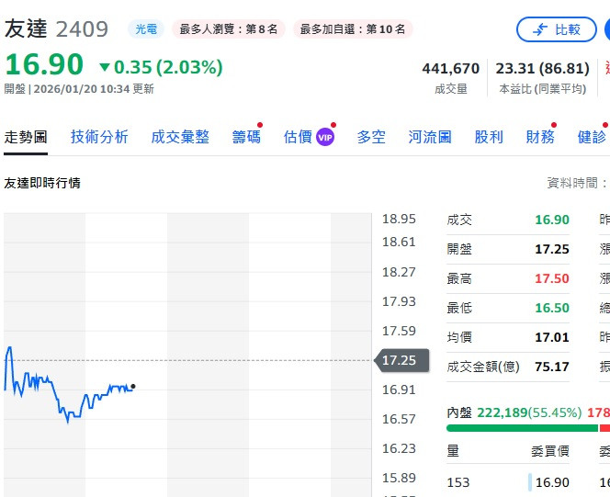The height and width of the screenshot is (497, 610).
Task: Click the 16.90 bid price row
Action: click(551, 482)
